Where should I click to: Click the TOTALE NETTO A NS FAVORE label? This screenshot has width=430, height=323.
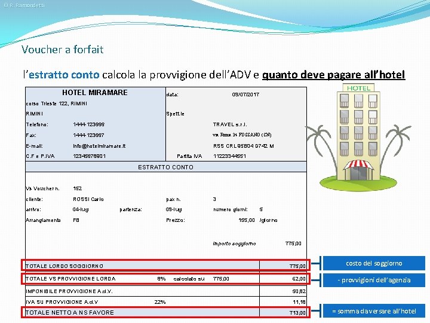70,313
